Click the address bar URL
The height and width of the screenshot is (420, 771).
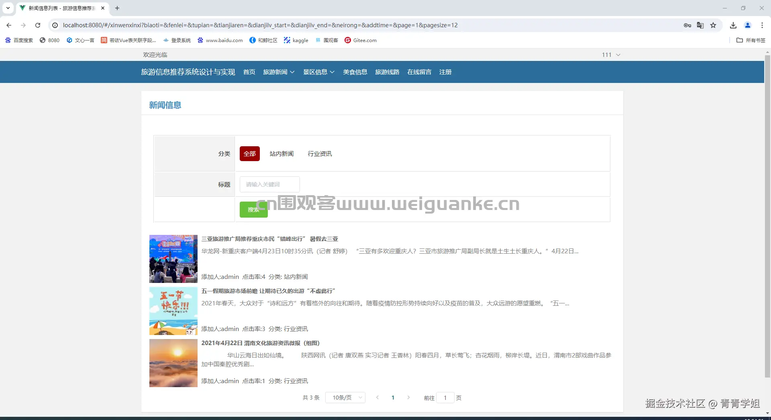260,25
